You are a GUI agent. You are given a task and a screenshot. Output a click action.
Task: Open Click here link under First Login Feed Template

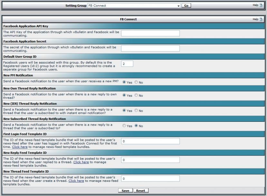[x=20, y=147]
